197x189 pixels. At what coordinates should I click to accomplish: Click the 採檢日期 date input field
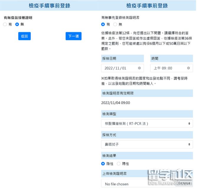(x=119, y=68)
